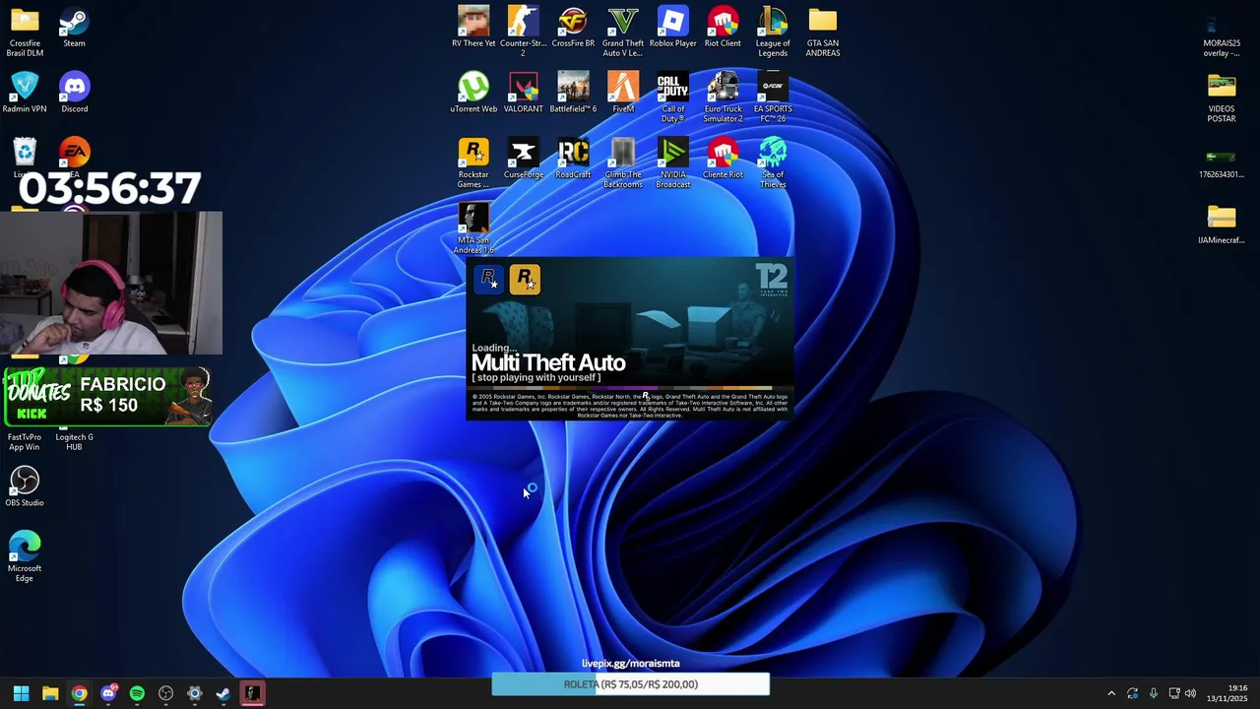Open OBS Studio desktop icon
1260x709 pixels.
coord(25,486)
